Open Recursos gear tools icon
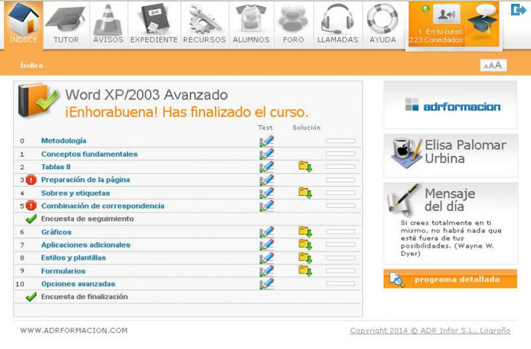 pyautogui.click(x=204, y=19)
